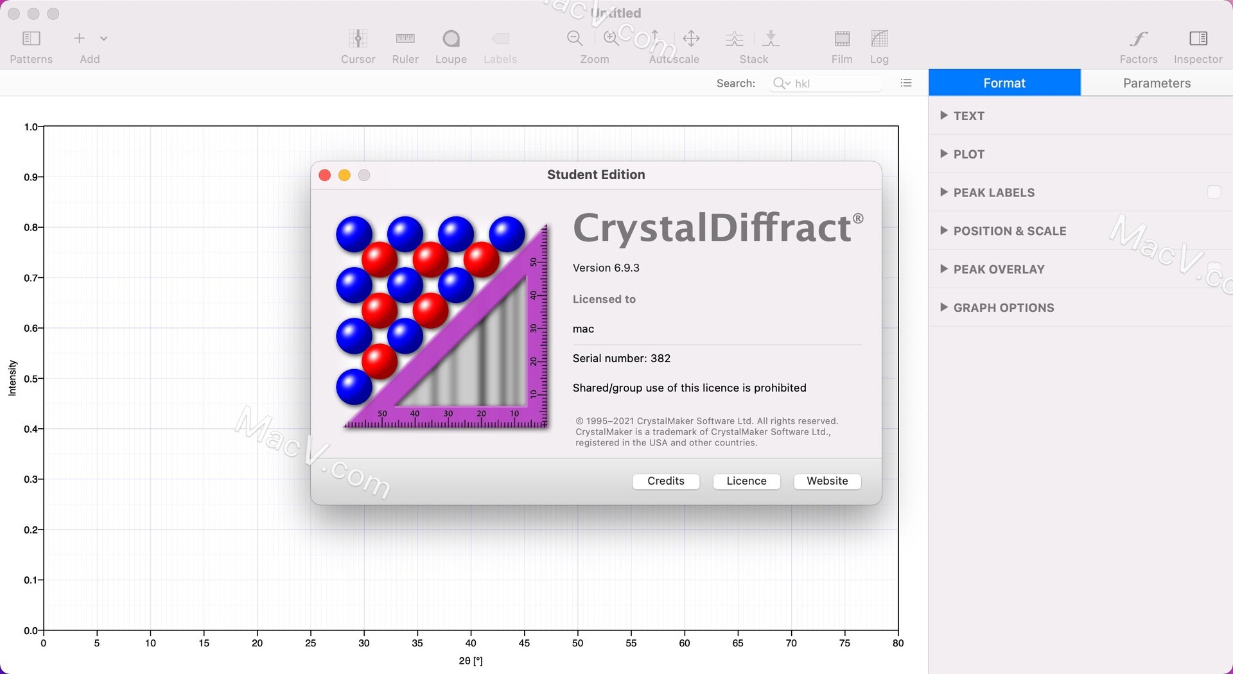Close the Student Edition dialog
Image resolution: width=1233 pixels, height=674 pixels.
tap(325, 175)
